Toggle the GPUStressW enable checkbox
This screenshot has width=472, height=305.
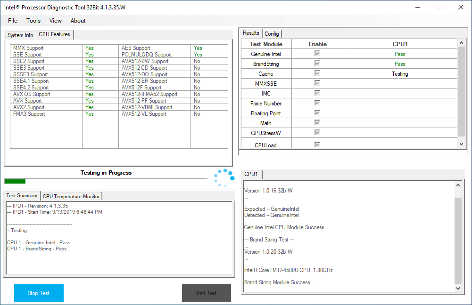click(x=317, y=133)
